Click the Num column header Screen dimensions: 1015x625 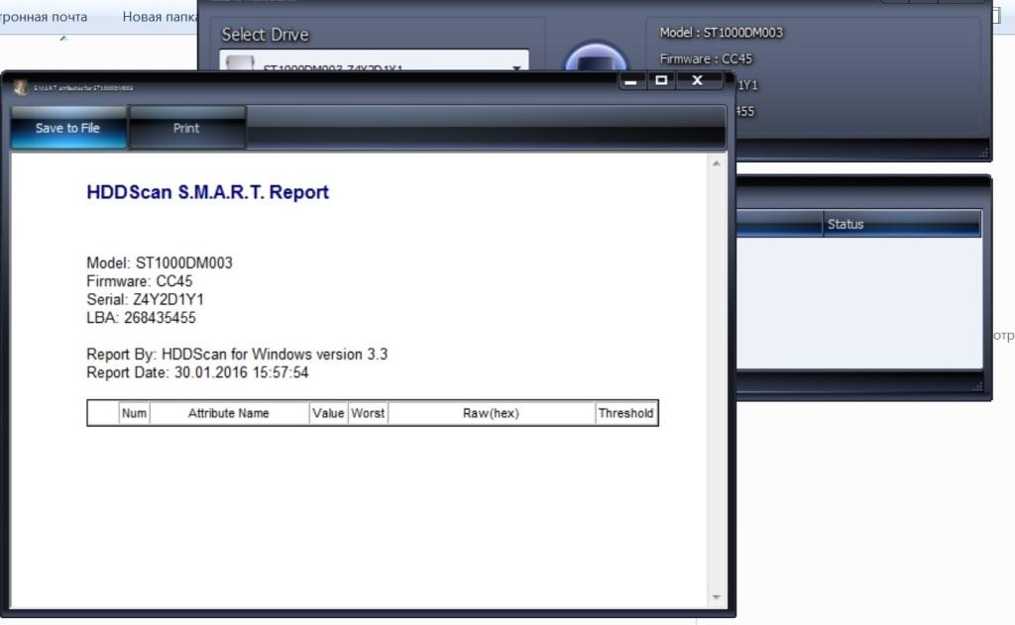[x=134, y=413]
